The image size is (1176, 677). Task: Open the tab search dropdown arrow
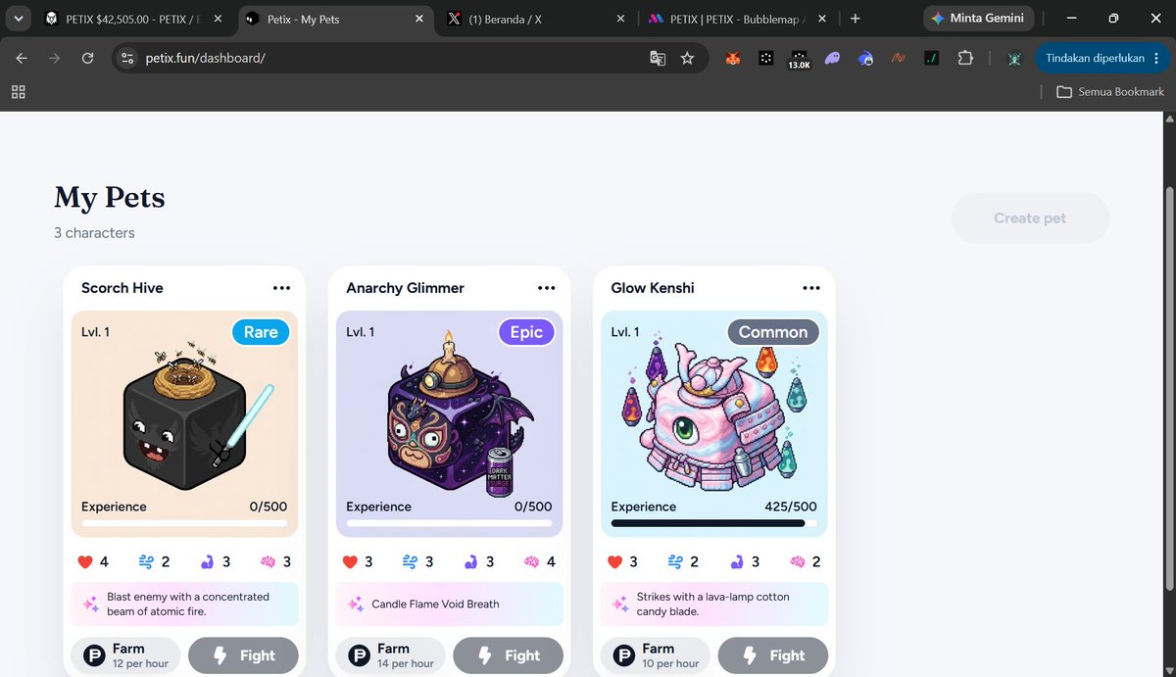(x=19, y=19)
